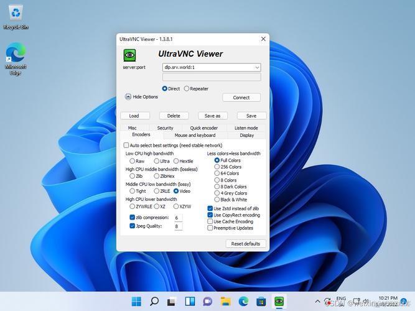
Task: Click the Reset defaults button
Action: point(246,244)
